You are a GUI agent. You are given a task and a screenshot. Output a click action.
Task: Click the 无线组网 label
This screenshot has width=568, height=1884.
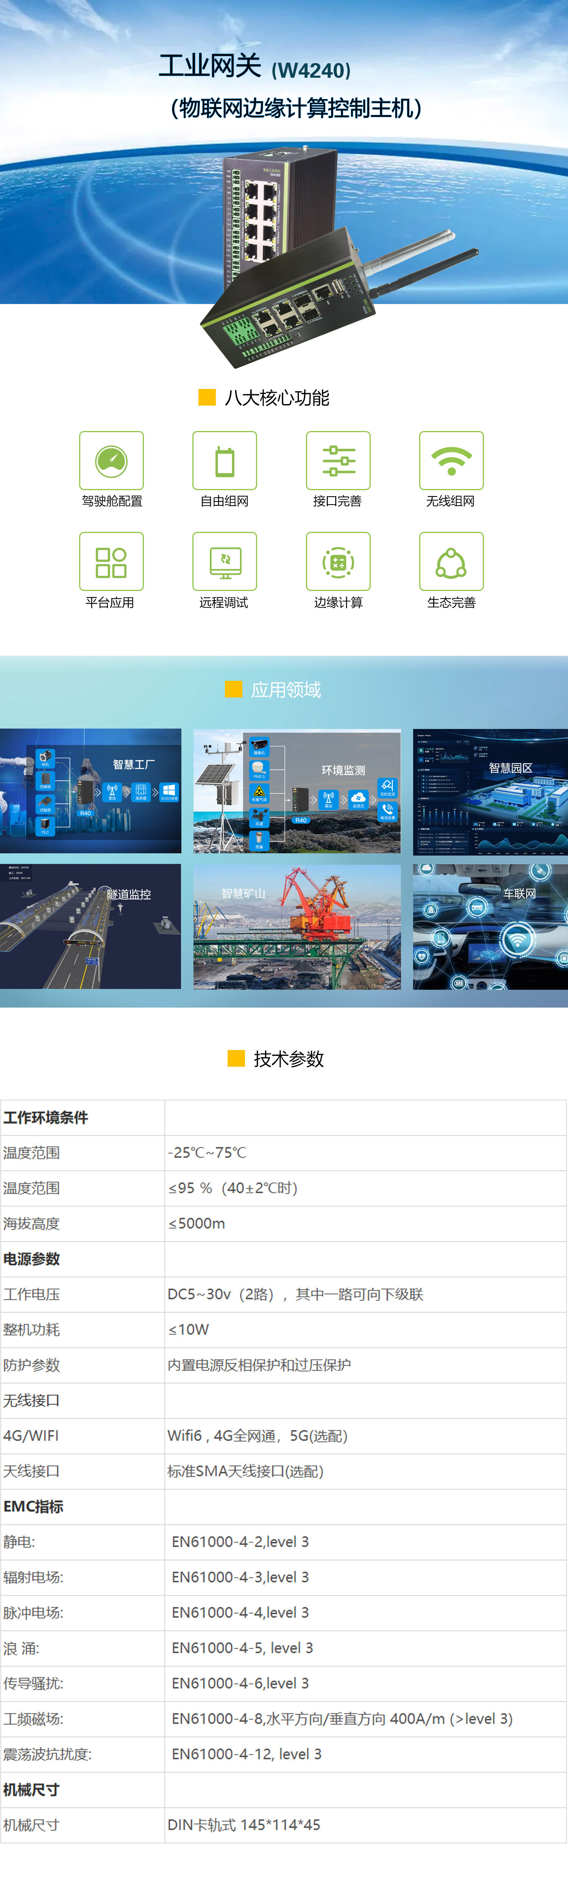click(450, 501)
